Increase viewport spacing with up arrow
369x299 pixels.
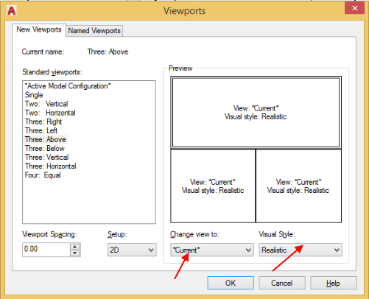(75, 247)
